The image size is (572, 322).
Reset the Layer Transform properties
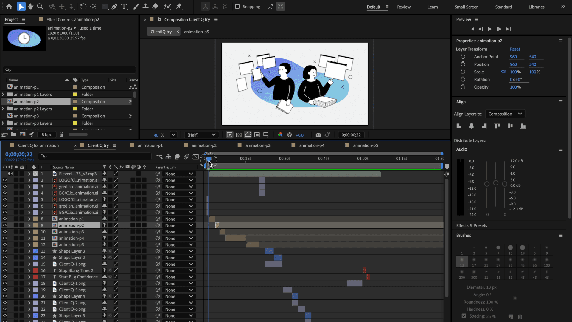pos(515,49)
